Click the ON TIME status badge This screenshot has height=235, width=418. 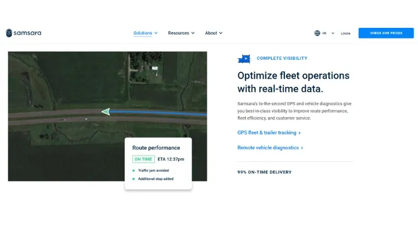pyautogui.click(x=143, y=159)
